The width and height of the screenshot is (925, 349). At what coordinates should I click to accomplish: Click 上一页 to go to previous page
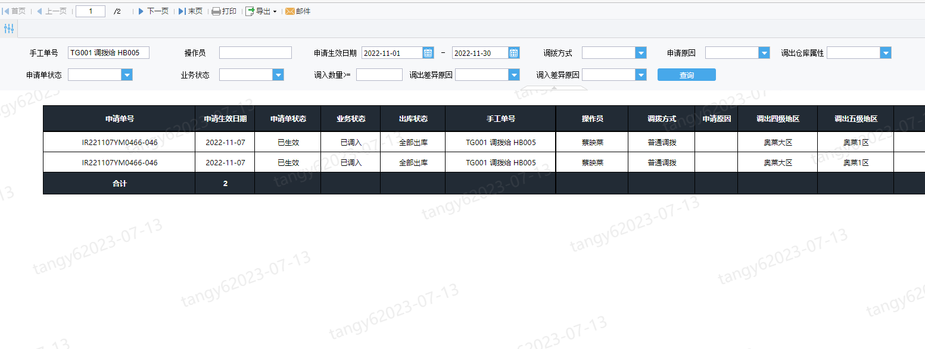coord(51,11)
